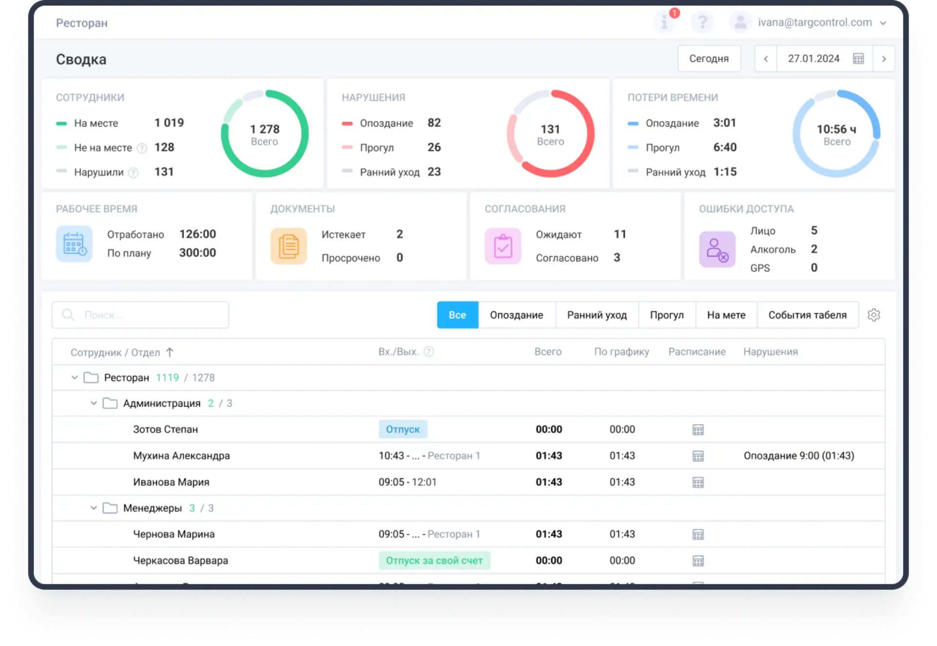The height and width of the screenshot is (646, 937).
Task: Click the help question mark icon in header
Action: point(702,22)
